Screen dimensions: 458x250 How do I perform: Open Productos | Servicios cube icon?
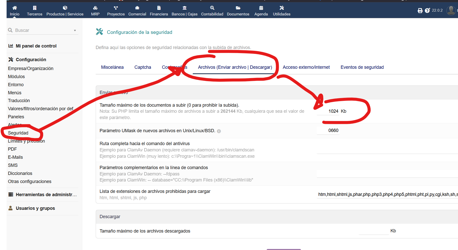(65, 8)
